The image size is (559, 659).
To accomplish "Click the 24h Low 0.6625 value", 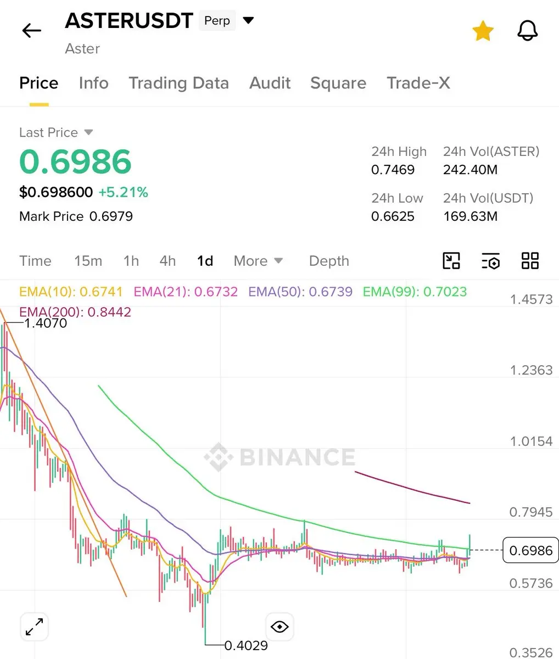I will (393, 216).
